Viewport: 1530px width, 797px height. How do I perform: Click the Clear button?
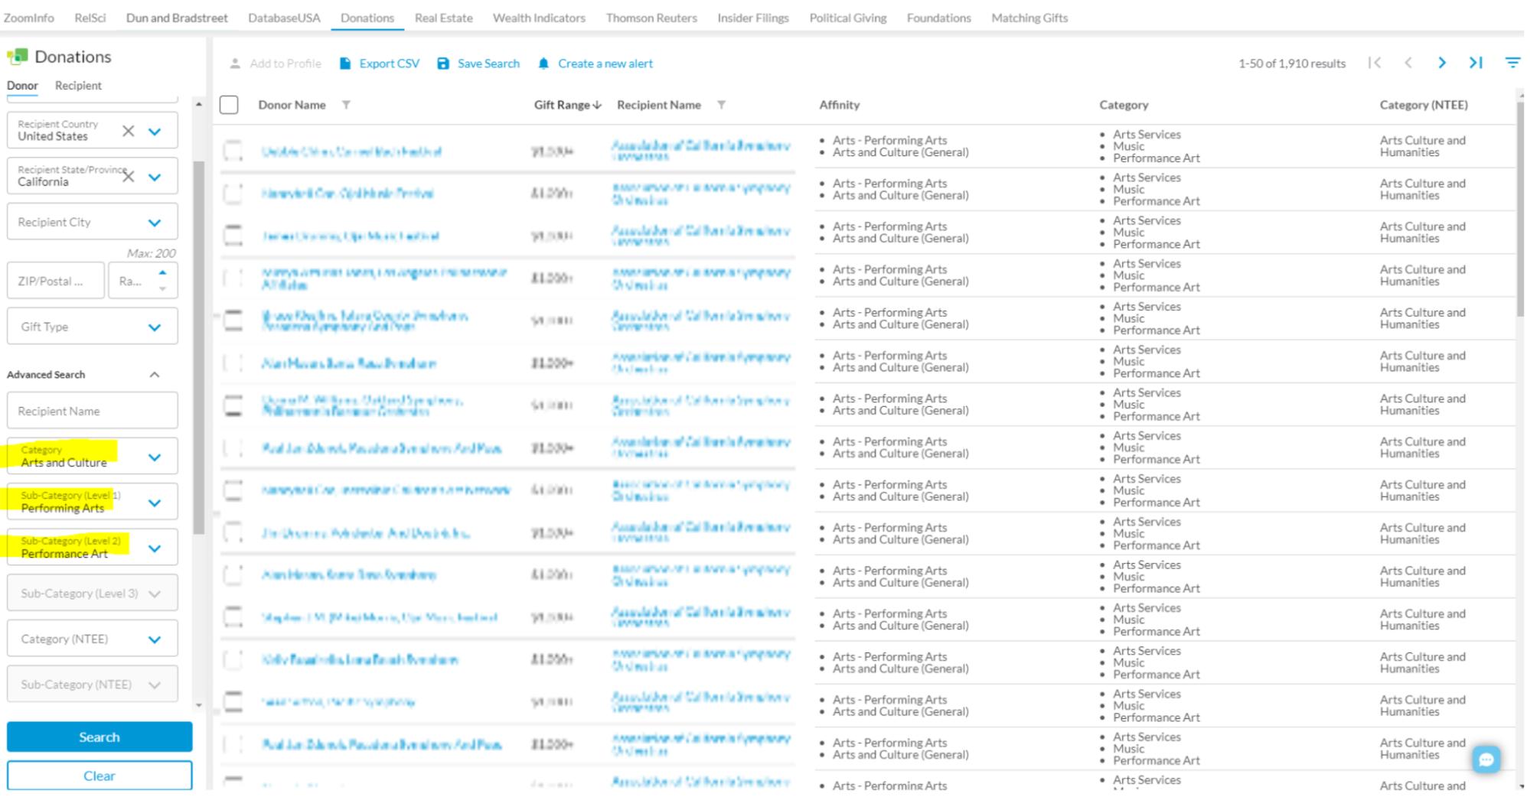click(x=99, y=776)
